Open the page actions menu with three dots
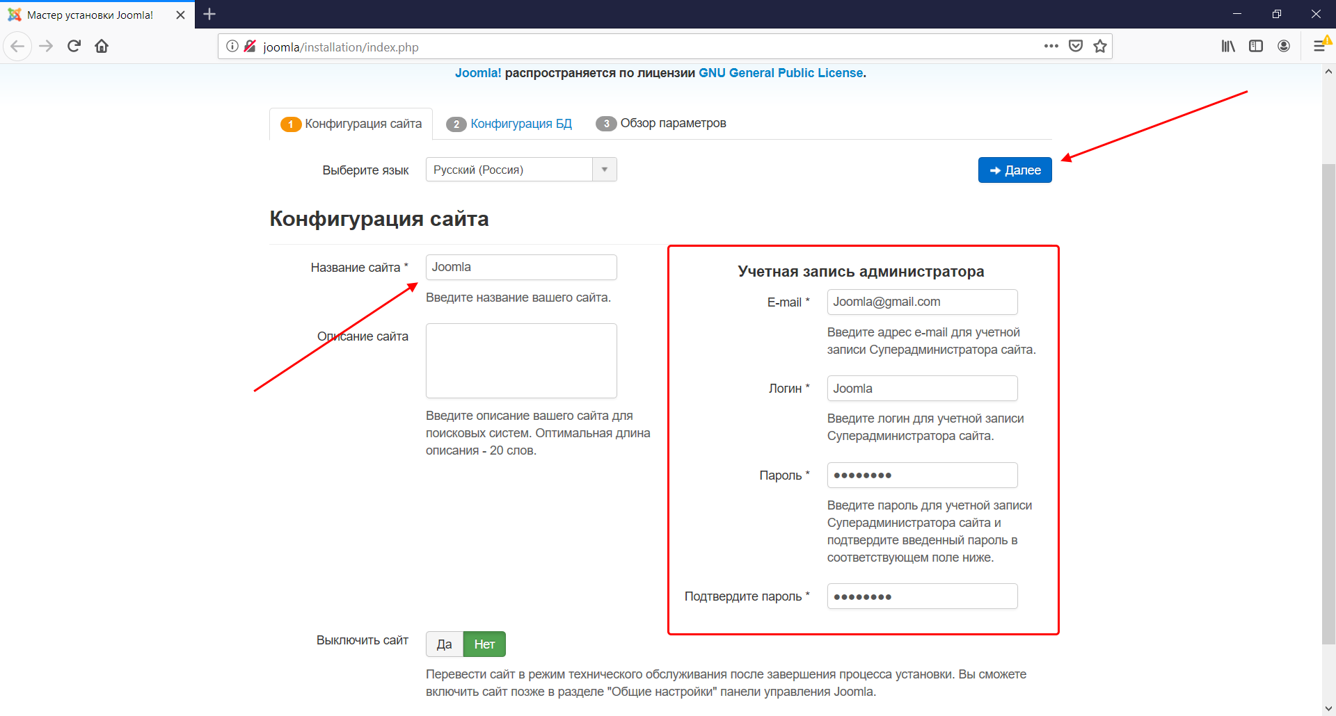The width and height of the screenshot is (1336, 716). (x=1052, y=46)
